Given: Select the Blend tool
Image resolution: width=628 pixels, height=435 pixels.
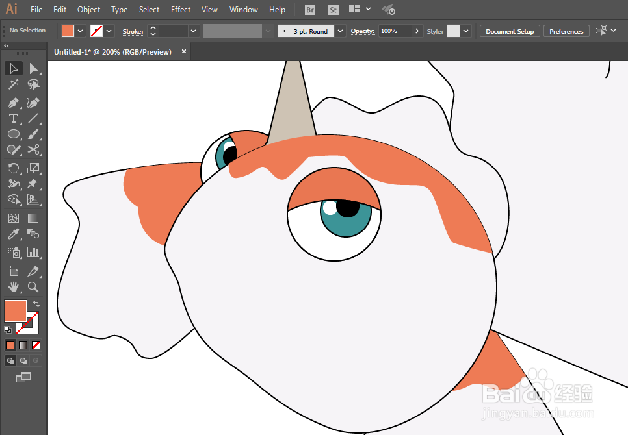Looking at the screenshot, I should point(33,234).
